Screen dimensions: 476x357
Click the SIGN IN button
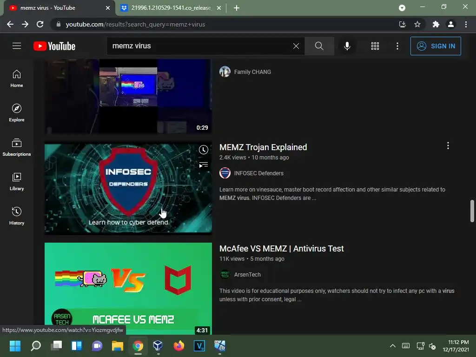[436, 46]
